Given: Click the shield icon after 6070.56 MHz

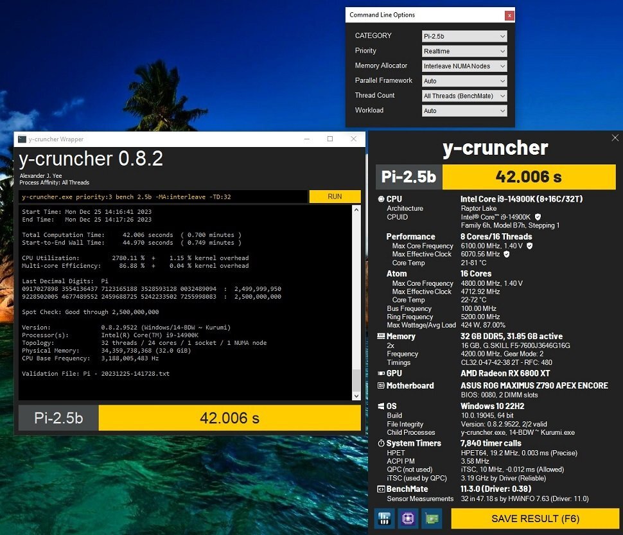Looking at the screenshot, I should pos(507,254).
